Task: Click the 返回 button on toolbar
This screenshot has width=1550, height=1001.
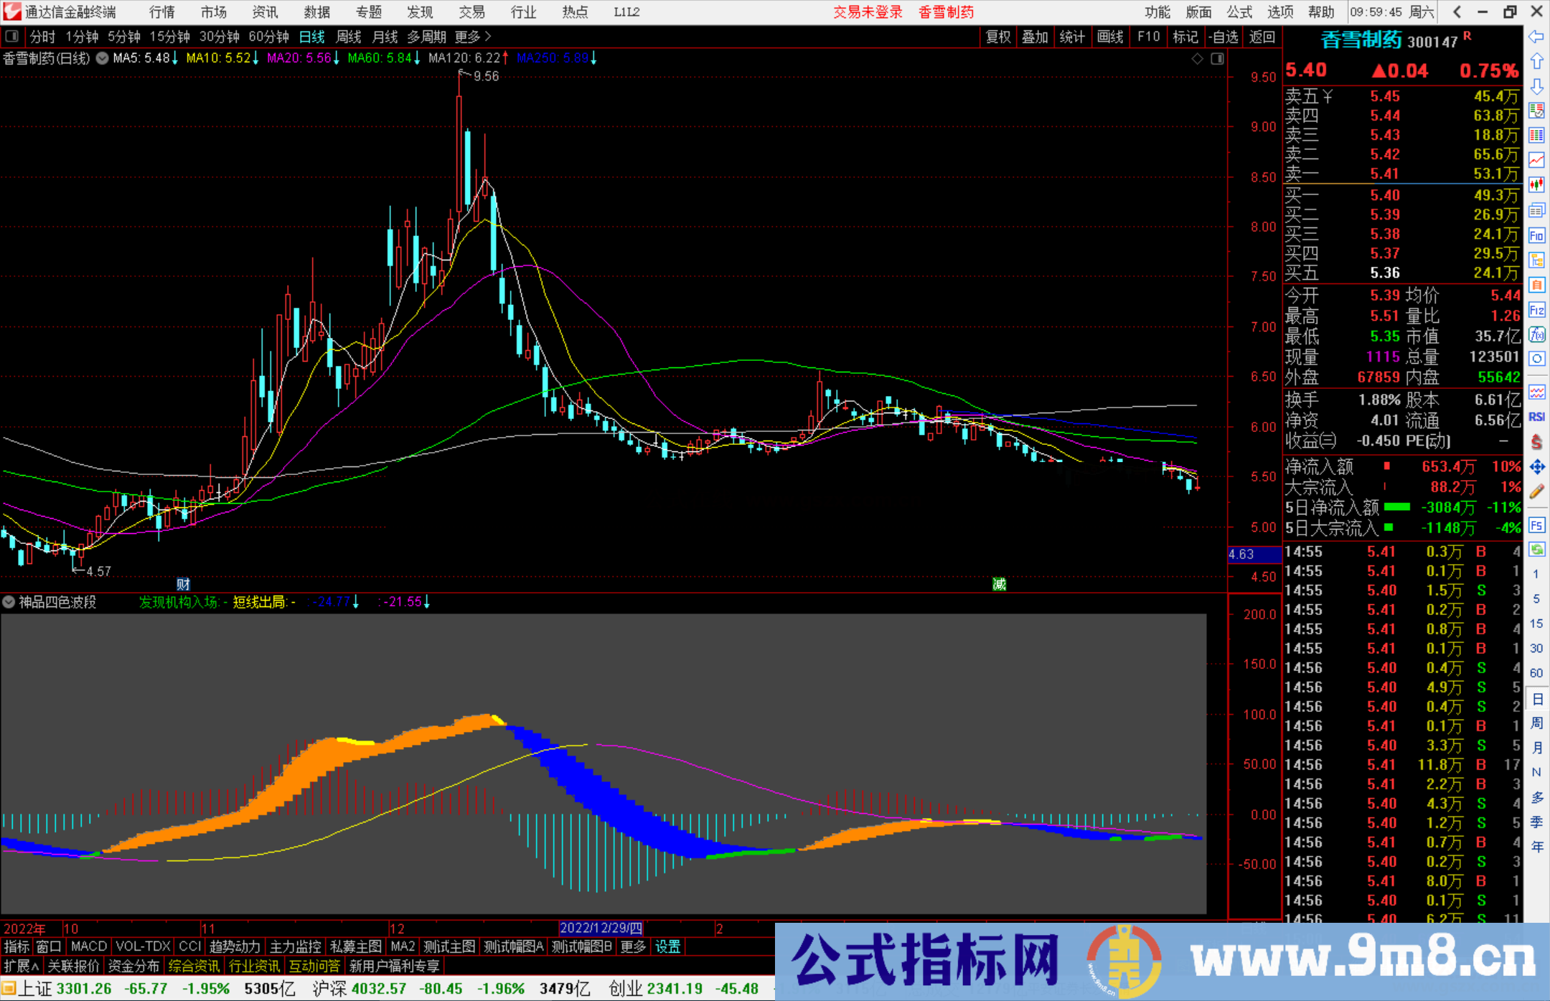Action: pyautogui.click(x=1263, y=36)
